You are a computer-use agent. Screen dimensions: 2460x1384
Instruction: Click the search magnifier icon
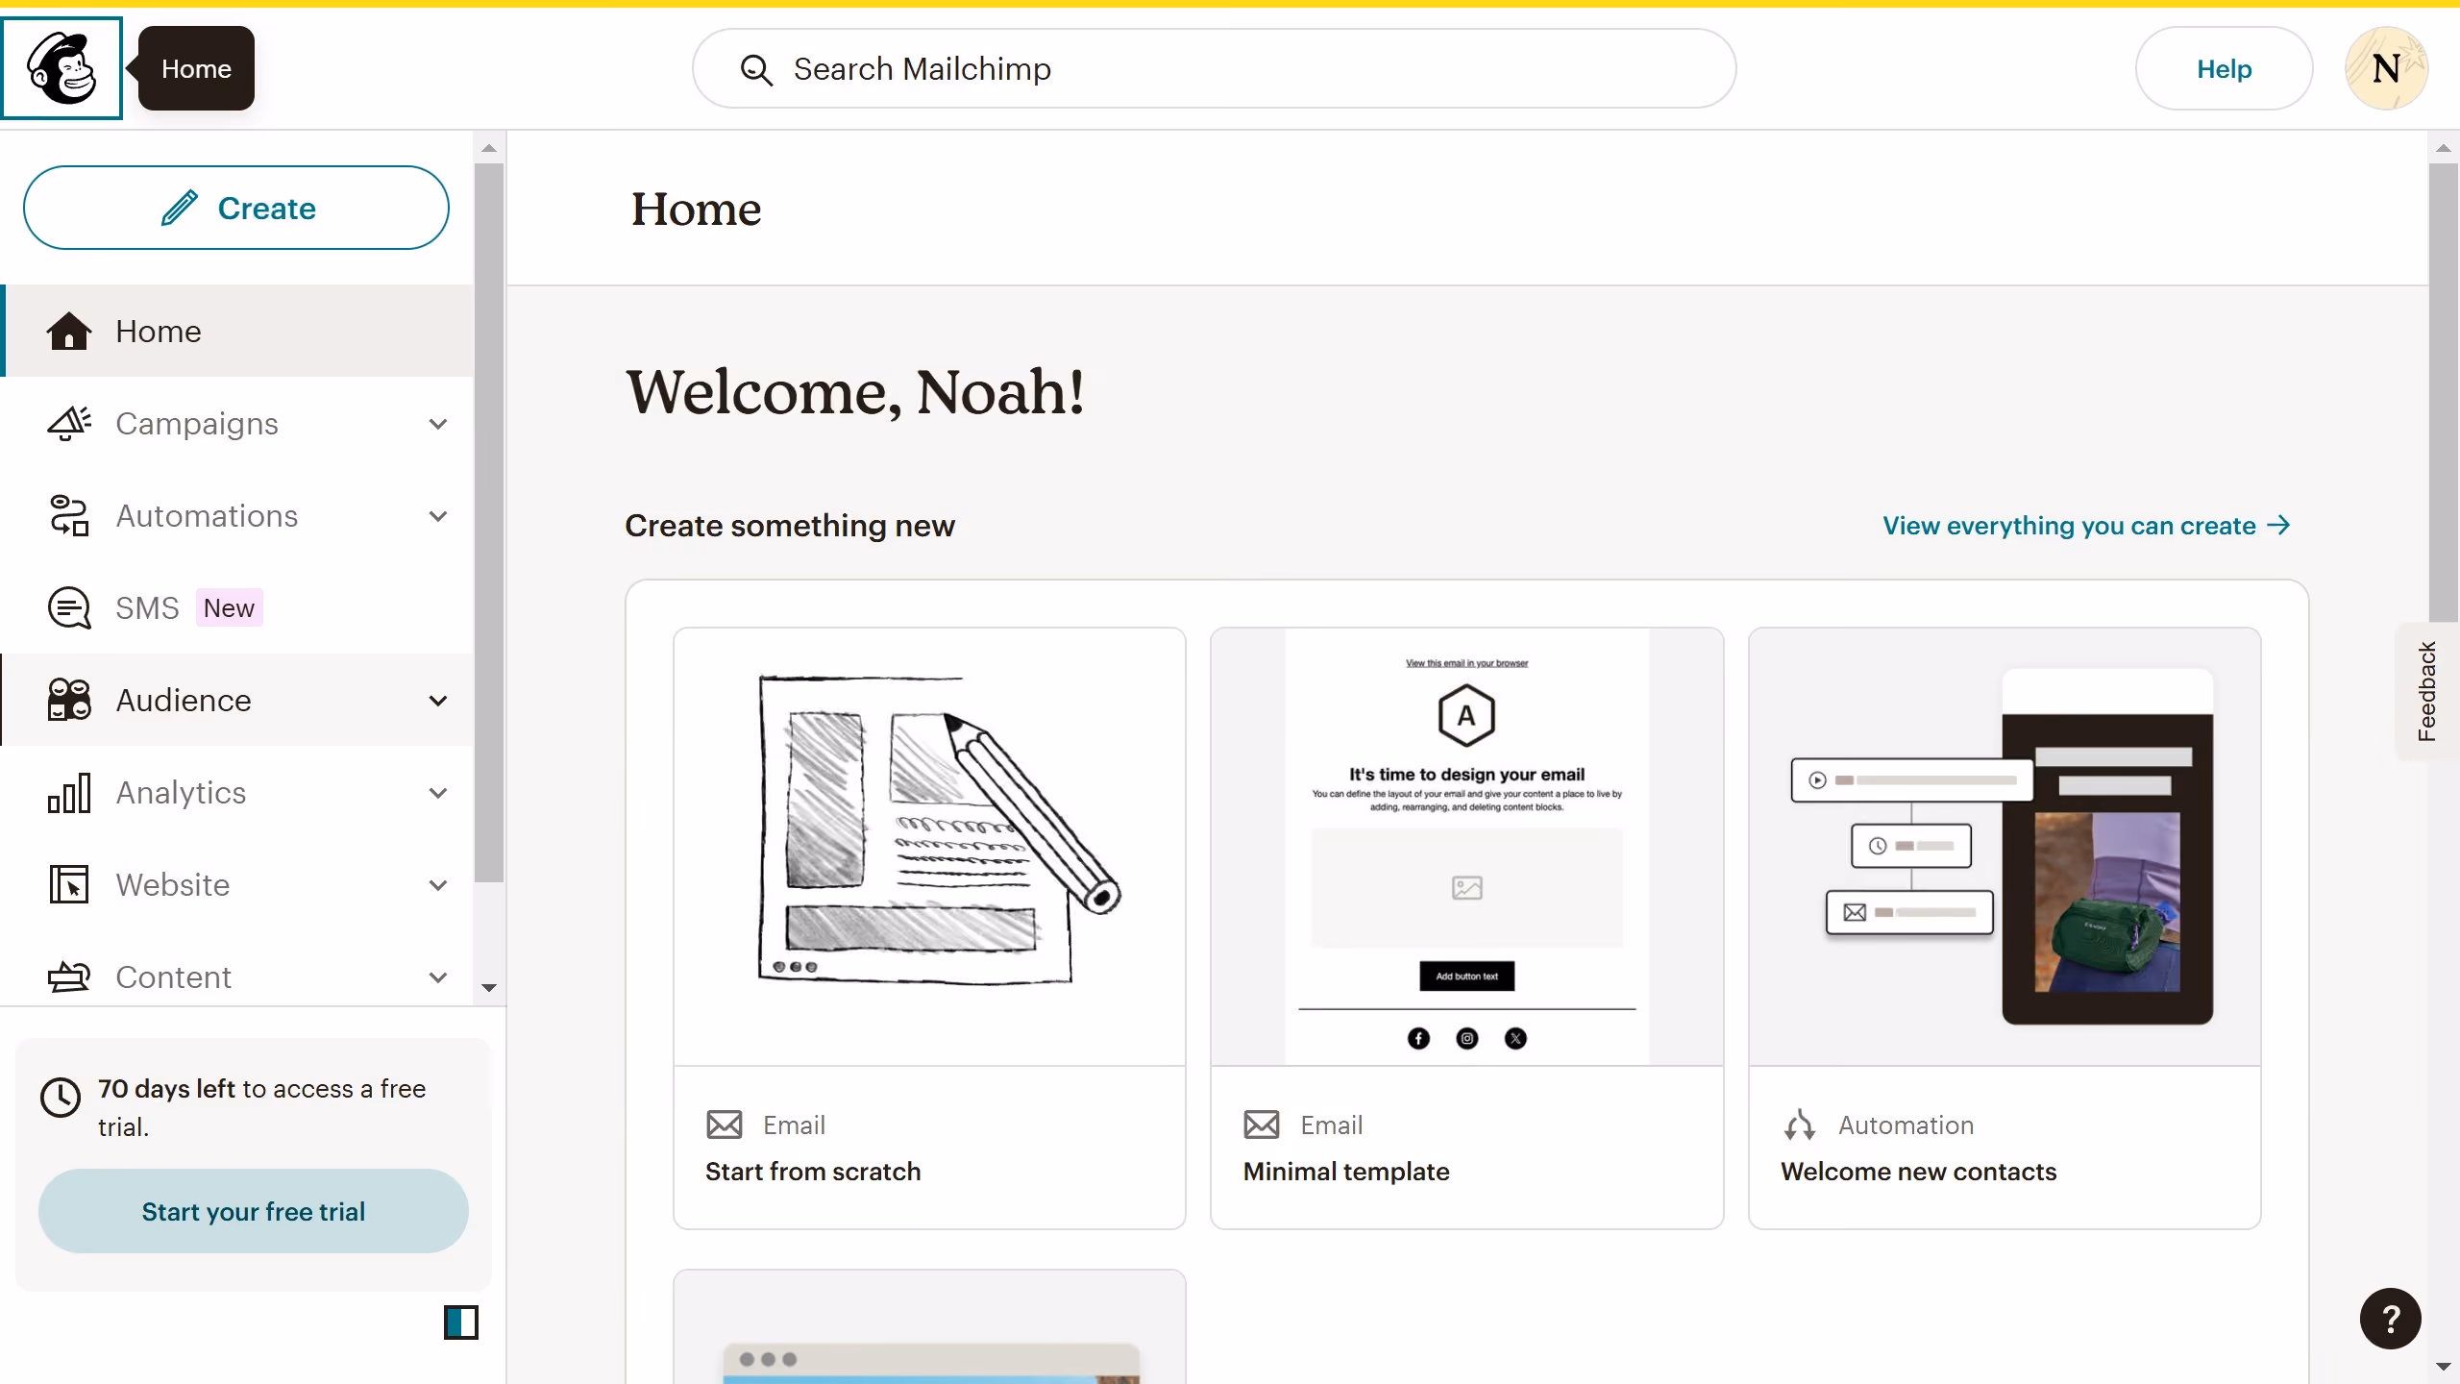click(x=756, y=69)
